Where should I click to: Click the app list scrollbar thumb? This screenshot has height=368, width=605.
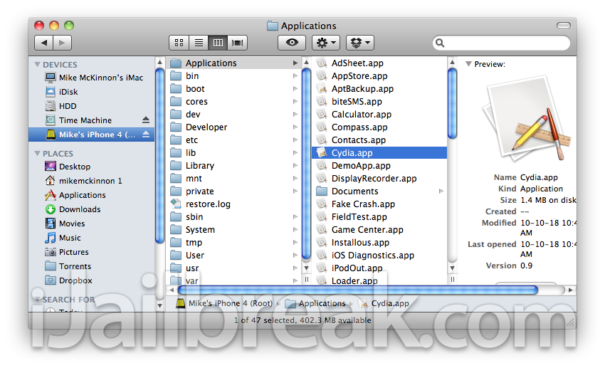coord(452,102)
